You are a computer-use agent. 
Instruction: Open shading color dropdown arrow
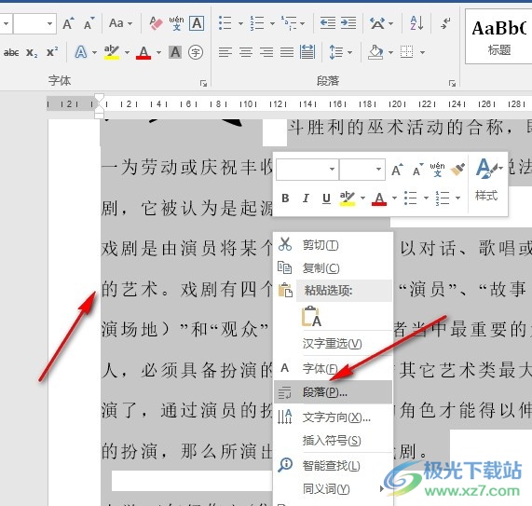(x=391, y=52)
